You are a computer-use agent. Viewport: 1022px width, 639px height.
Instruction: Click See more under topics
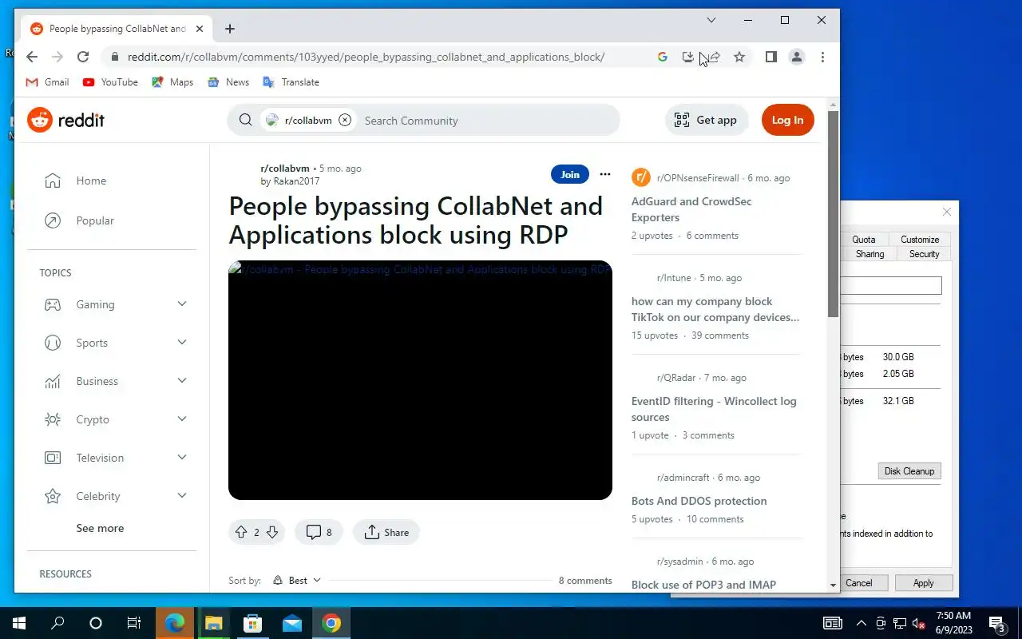point(100,528)
